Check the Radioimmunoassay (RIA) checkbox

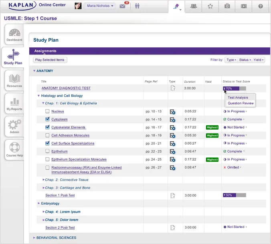pos(47,167)
